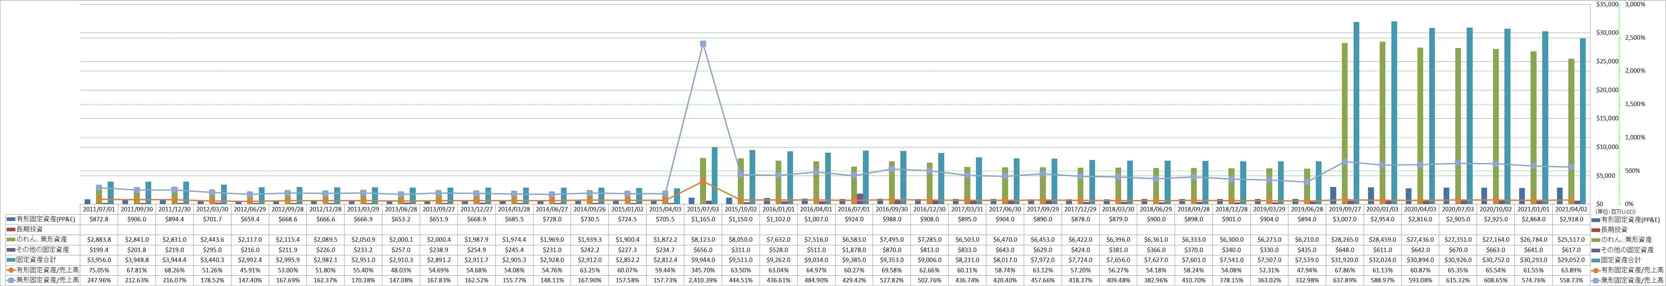Click the teal total bar for 2021/04/02
1666x286 pixels.
[x=1583, y=121]
